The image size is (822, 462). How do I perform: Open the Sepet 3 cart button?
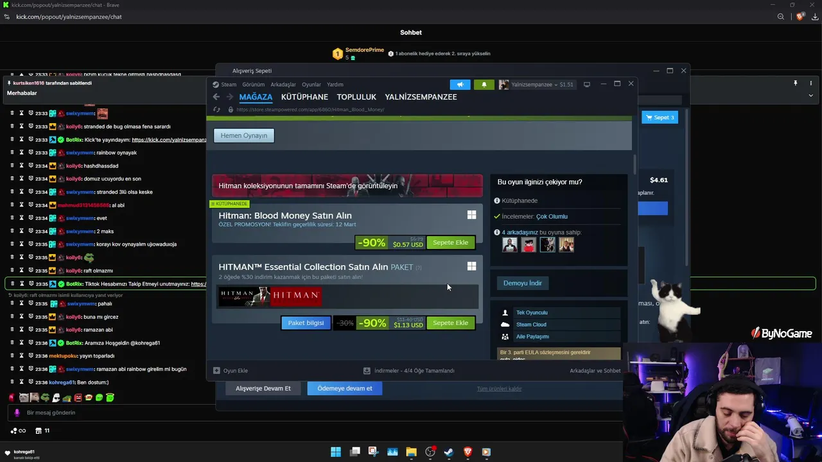[660, 117]
